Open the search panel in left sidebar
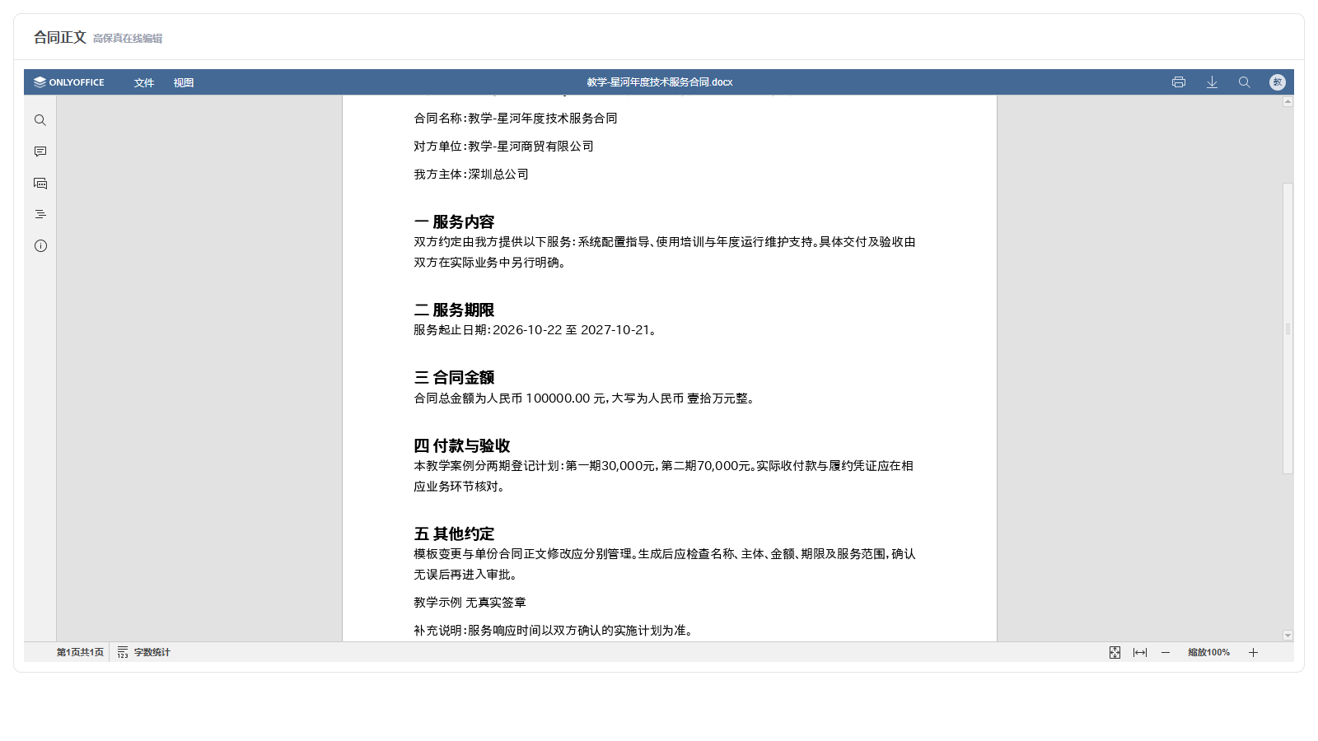This screenshot has width=1318, height=741. pyautogui.click(x=40, y=120)
